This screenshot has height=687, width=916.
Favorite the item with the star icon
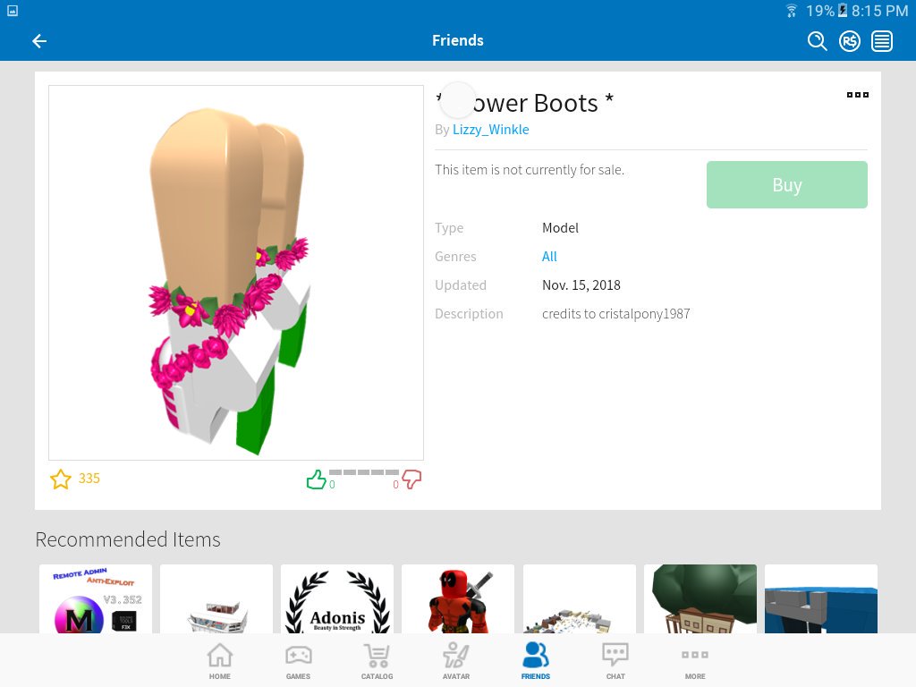(61, 479)
